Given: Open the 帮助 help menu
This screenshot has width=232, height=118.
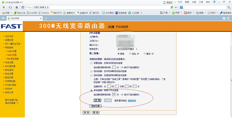Looking at the screenshot, I should [208, 2].
